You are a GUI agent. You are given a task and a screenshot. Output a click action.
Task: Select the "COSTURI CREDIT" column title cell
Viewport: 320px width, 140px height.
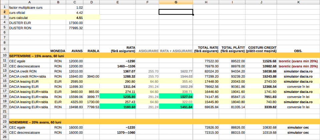[x=261, y=49]
